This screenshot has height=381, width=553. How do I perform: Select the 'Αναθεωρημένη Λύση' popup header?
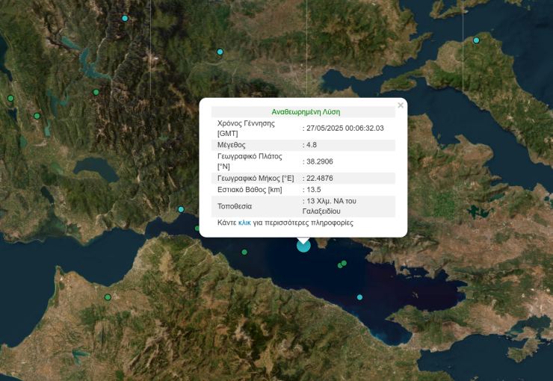click(x=306, y=112)
